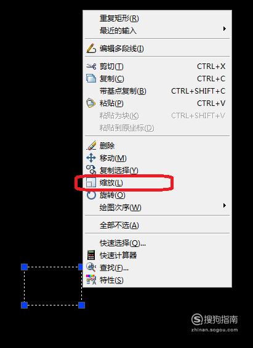Click the top-left blue grip of the rectangle
Viewport: 253px width, 348px height.
[24, 267]
